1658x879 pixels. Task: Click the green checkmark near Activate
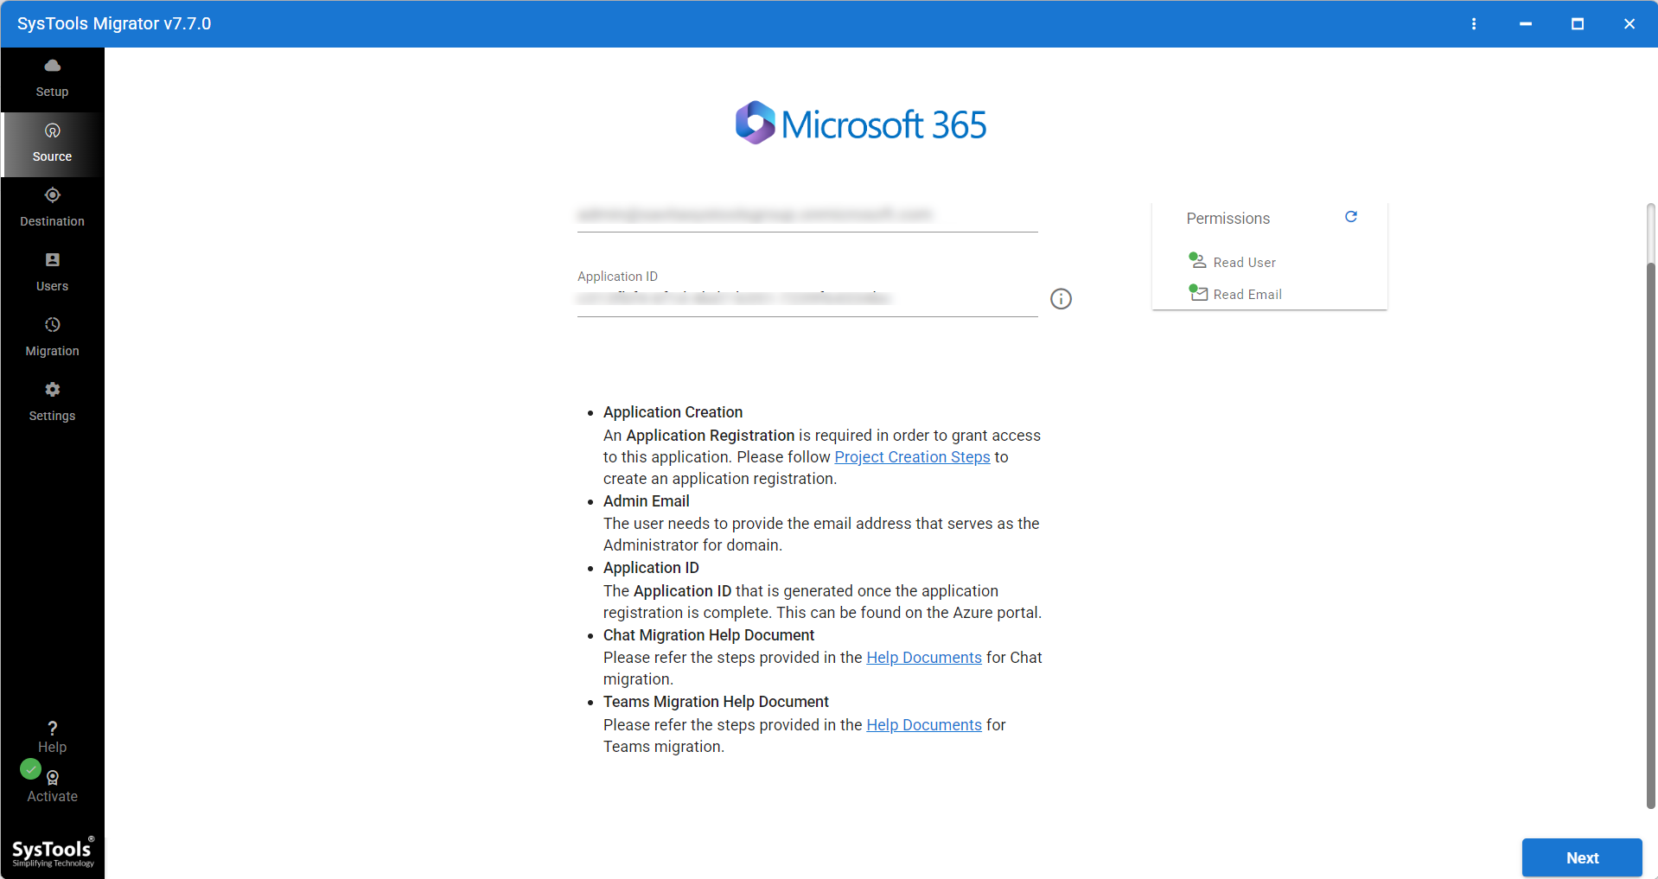(29, 768)
